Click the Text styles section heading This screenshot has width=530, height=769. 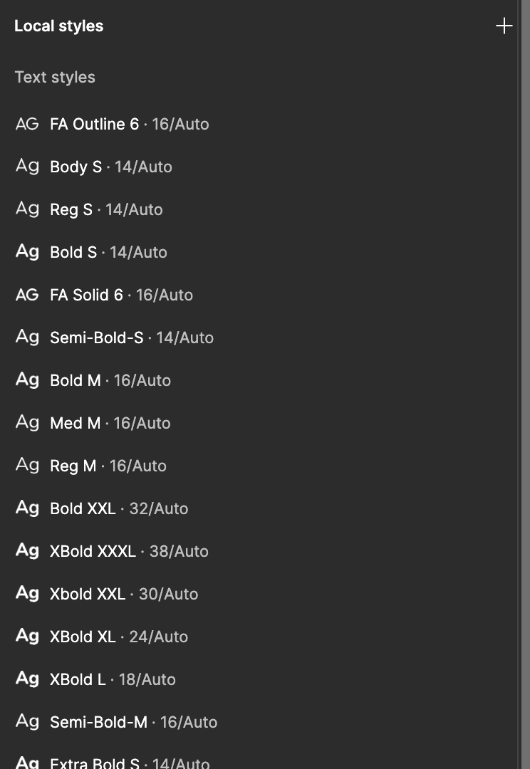(55, 77)
